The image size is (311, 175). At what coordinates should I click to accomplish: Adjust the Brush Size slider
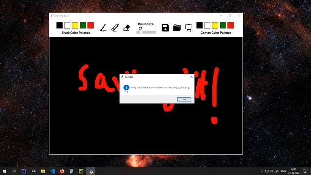click(146, 32)
